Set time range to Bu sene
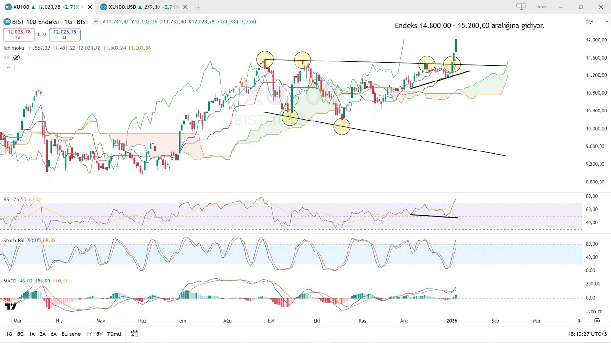The image size is (611, 343). [71, 334]
